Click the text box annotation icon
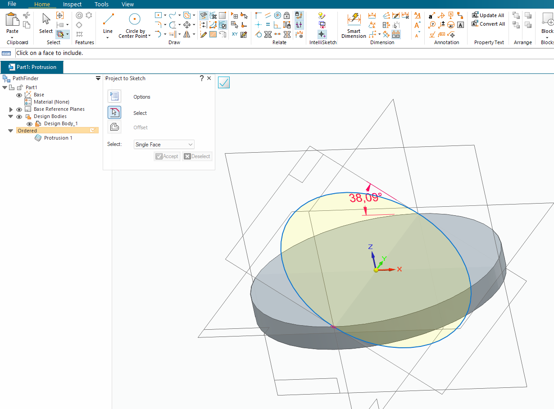554x409 pixels. (460, 25)
